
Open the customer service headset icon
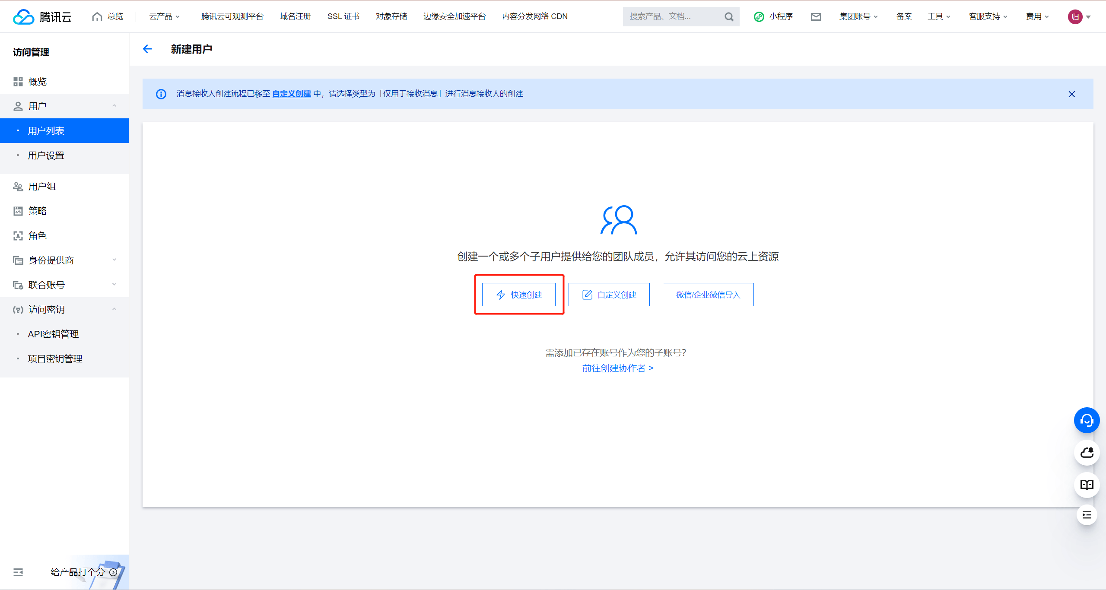1087,420
